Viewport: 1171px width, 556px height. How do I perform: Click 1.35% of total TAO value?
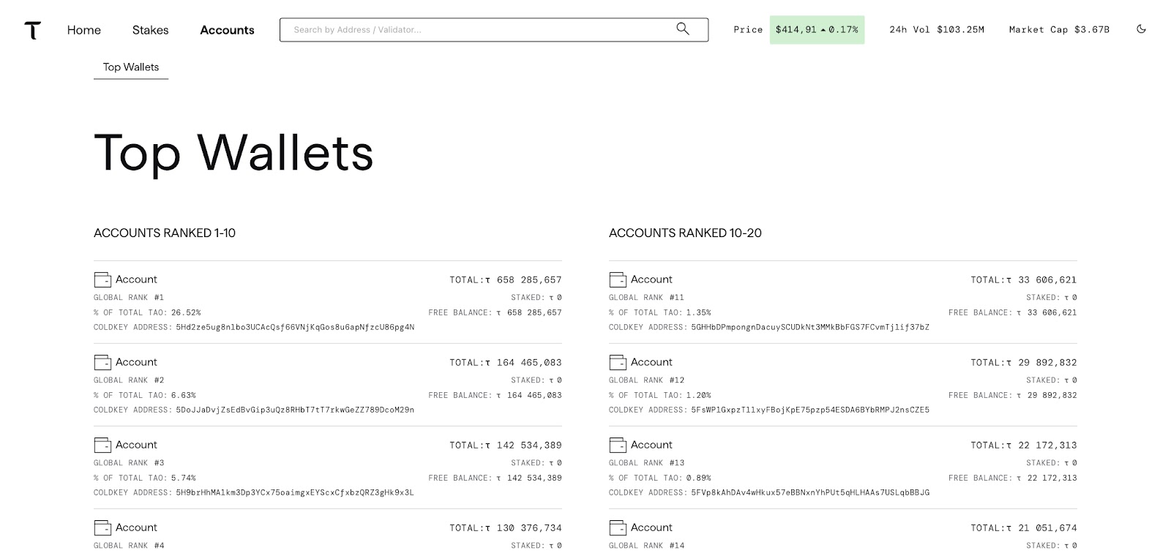(699, 312)
